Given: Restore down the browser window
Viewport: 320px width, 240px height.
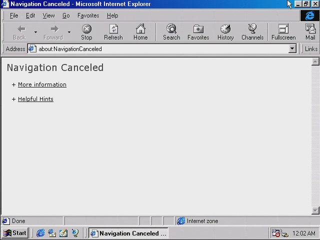Looking at the screenshot, I should [306, 4].
